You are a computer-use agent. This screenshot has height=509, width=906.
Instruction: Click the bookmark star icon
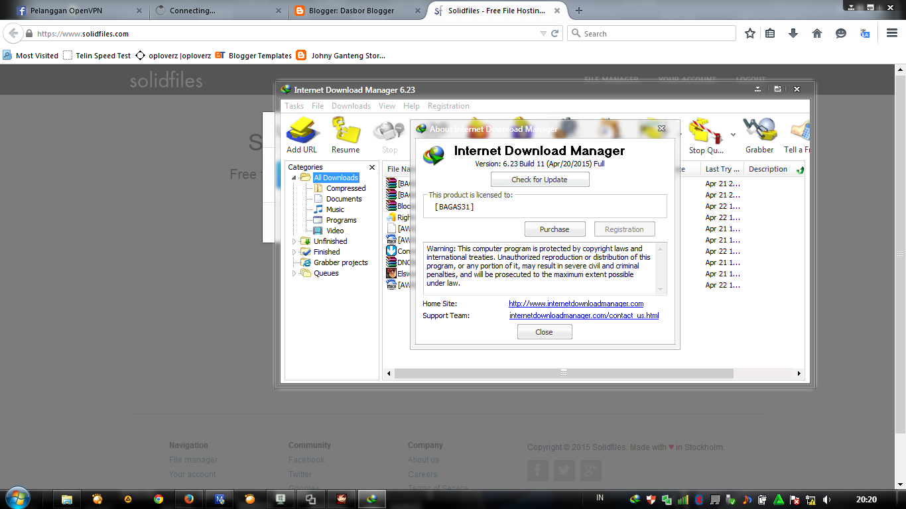[750, 33]
